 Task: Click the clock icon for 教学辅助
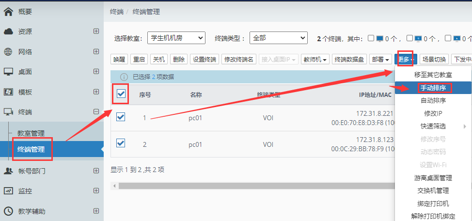[x=8, y=211]
